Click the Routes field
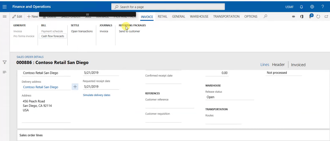This screenshot has height=141, width=330. click(x=223, y=121)
